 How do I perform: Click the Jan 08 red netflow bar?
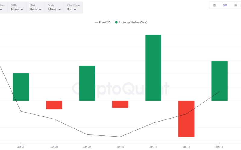(54, 105)
